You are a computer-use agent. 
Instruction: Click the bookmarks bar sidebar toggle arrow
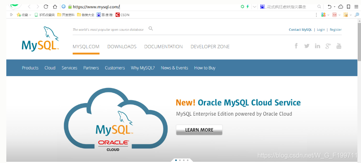pos(11,15)
